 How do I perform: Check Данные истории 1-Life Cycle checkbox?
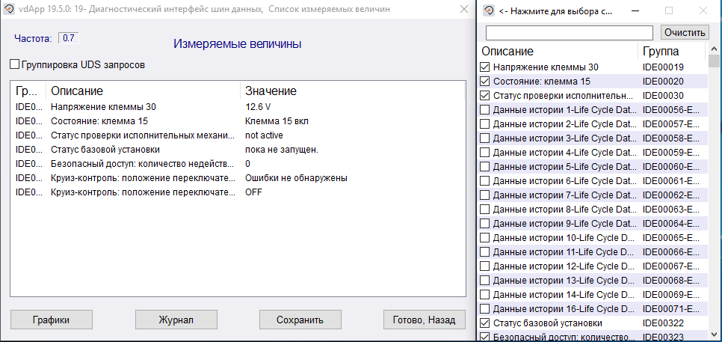coord(484,110)
